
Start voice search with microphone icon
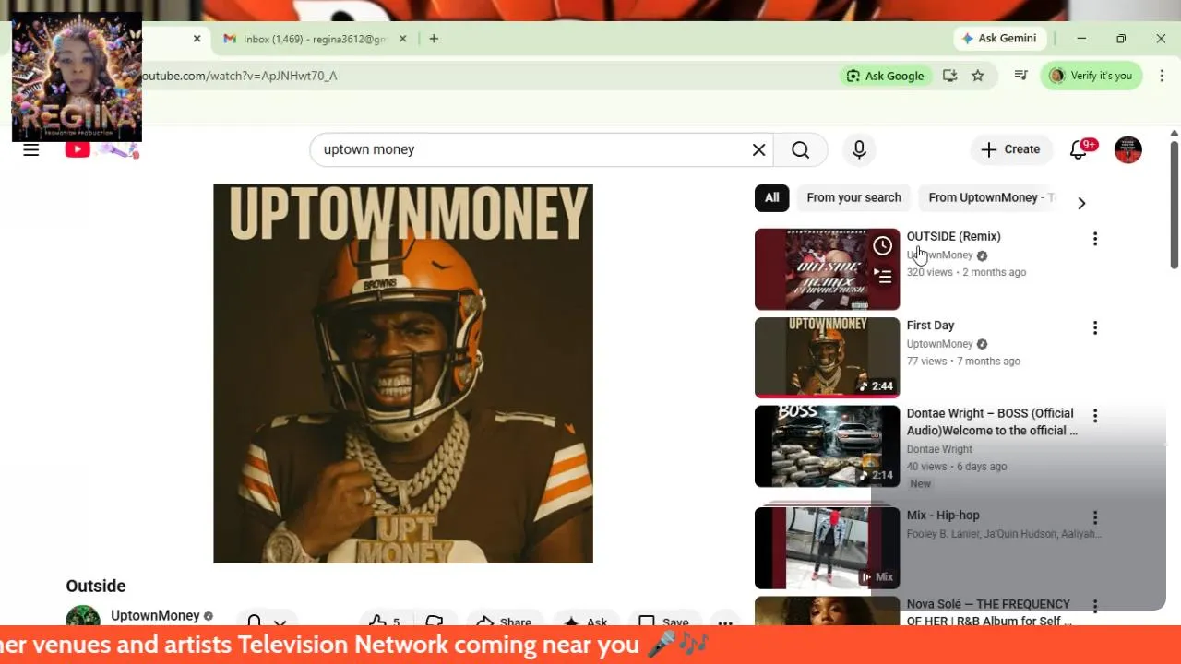tap(859, 149)
